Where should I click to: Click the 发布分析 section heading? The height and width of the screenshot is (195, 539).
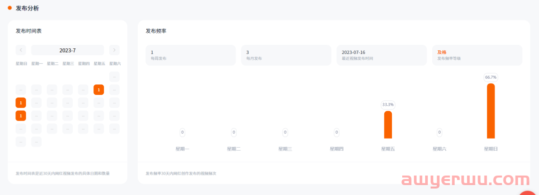click(27, 8)
